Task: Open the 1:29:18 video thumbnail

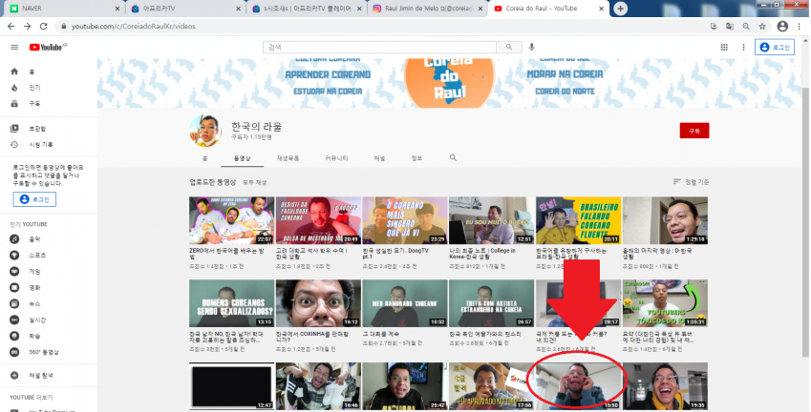Action: tap(665, 220)
